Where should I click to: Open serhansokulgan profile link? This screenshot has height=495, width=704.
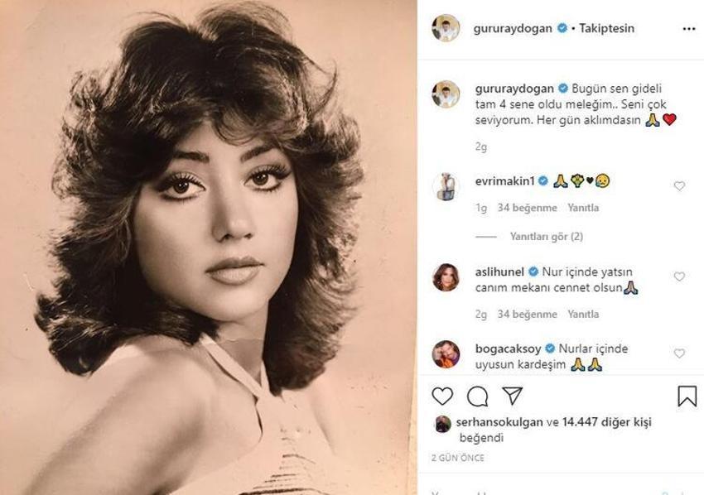coord(499,422)
